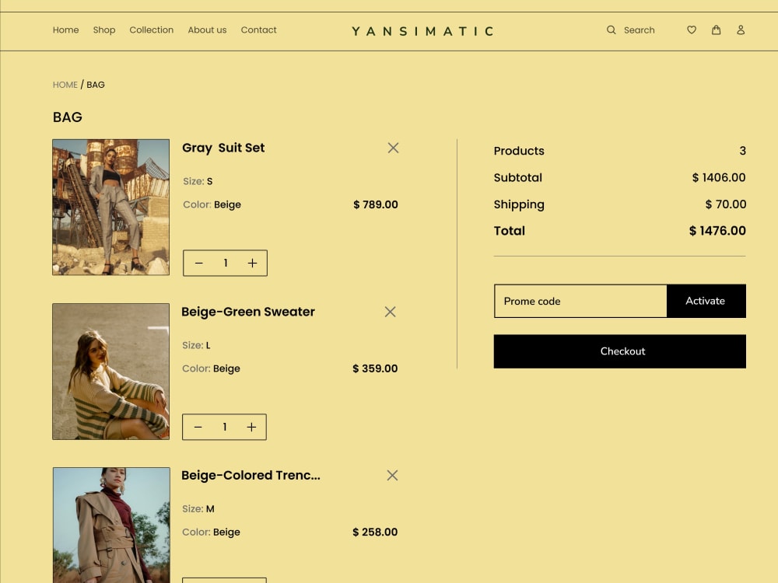Go to Home in navigation menu
The width and height of the screenshot is (778, 583).
[x=65, y=30]
